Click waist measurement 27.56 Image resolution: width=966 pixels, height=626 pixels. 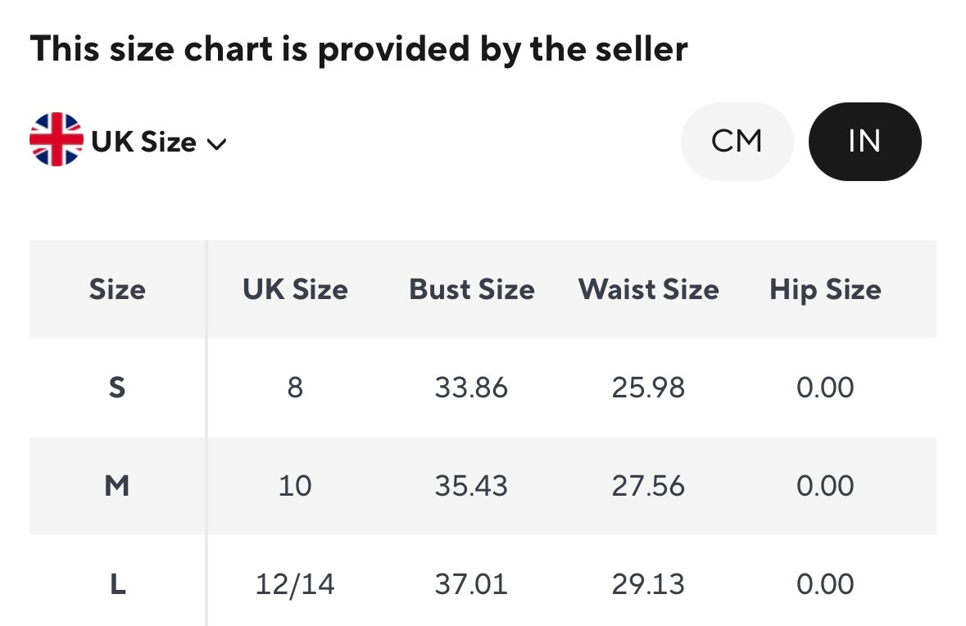point(647,486)
